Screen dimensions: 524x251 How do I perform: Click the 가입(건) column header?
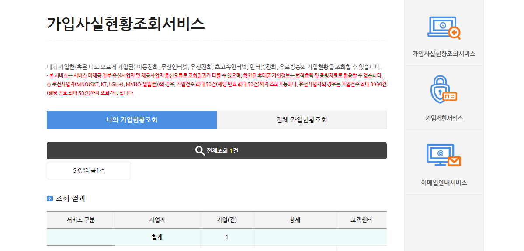[x=226, y=220]
